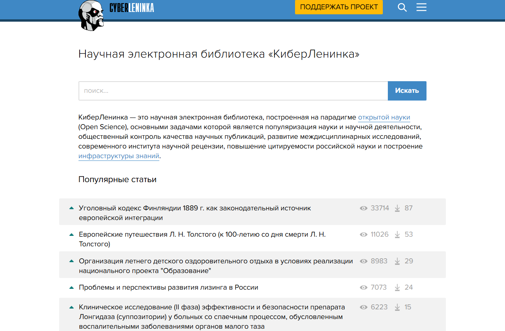Viewport: 505px width, 331px height.
Task: Click the green triangle beside the Finland criminal code article
Action: 71,208
